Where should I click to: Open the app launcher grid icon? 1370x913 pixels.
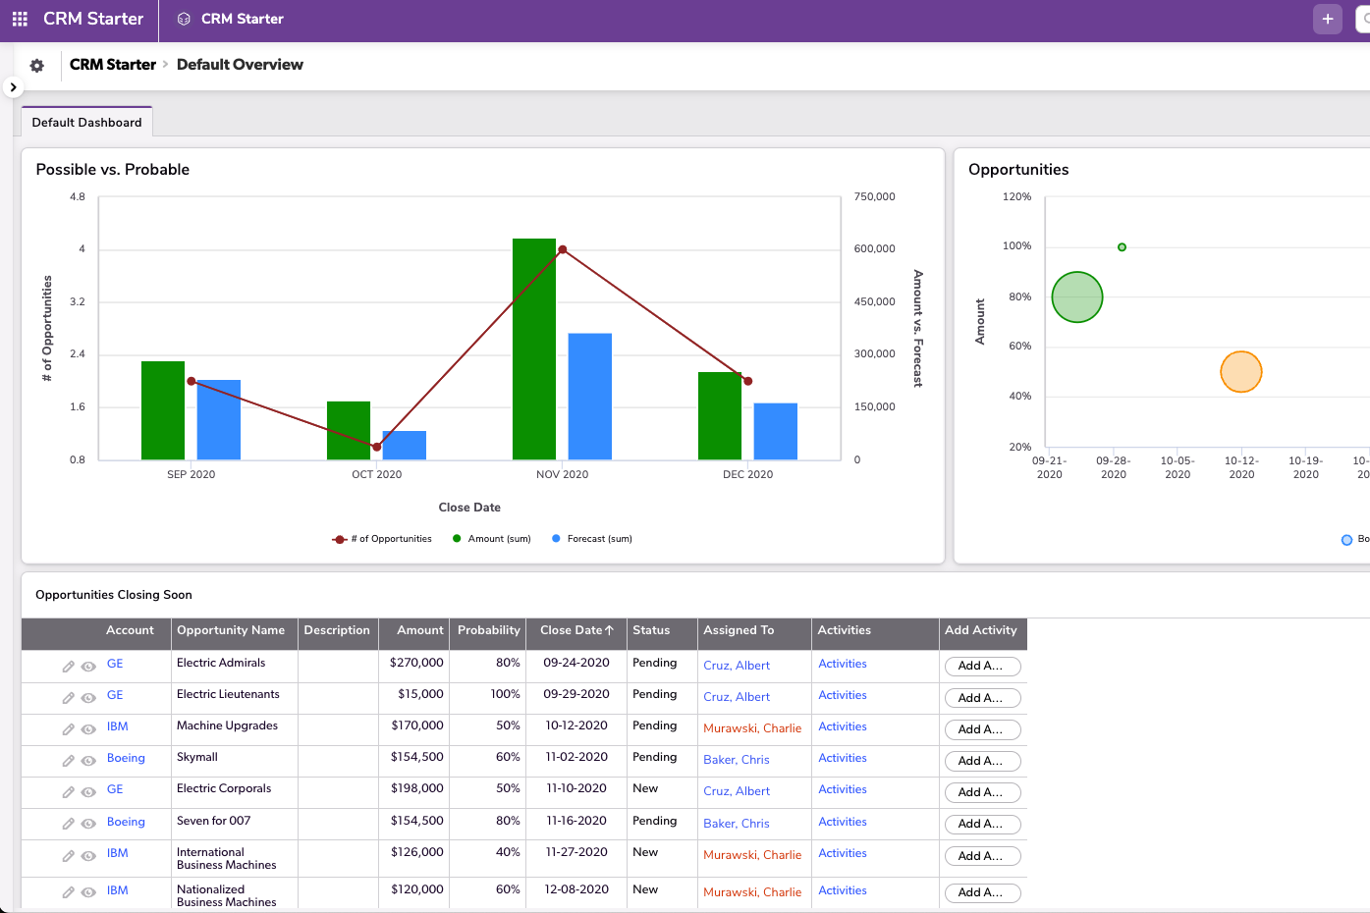tap(20, 19)
